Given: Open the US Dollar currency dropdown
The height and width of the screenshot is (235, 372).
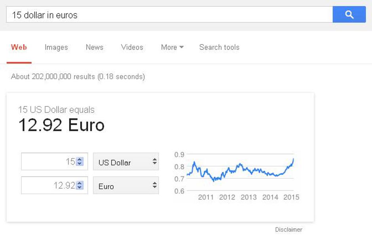Looking at the screenshot, I should point(126,162).
